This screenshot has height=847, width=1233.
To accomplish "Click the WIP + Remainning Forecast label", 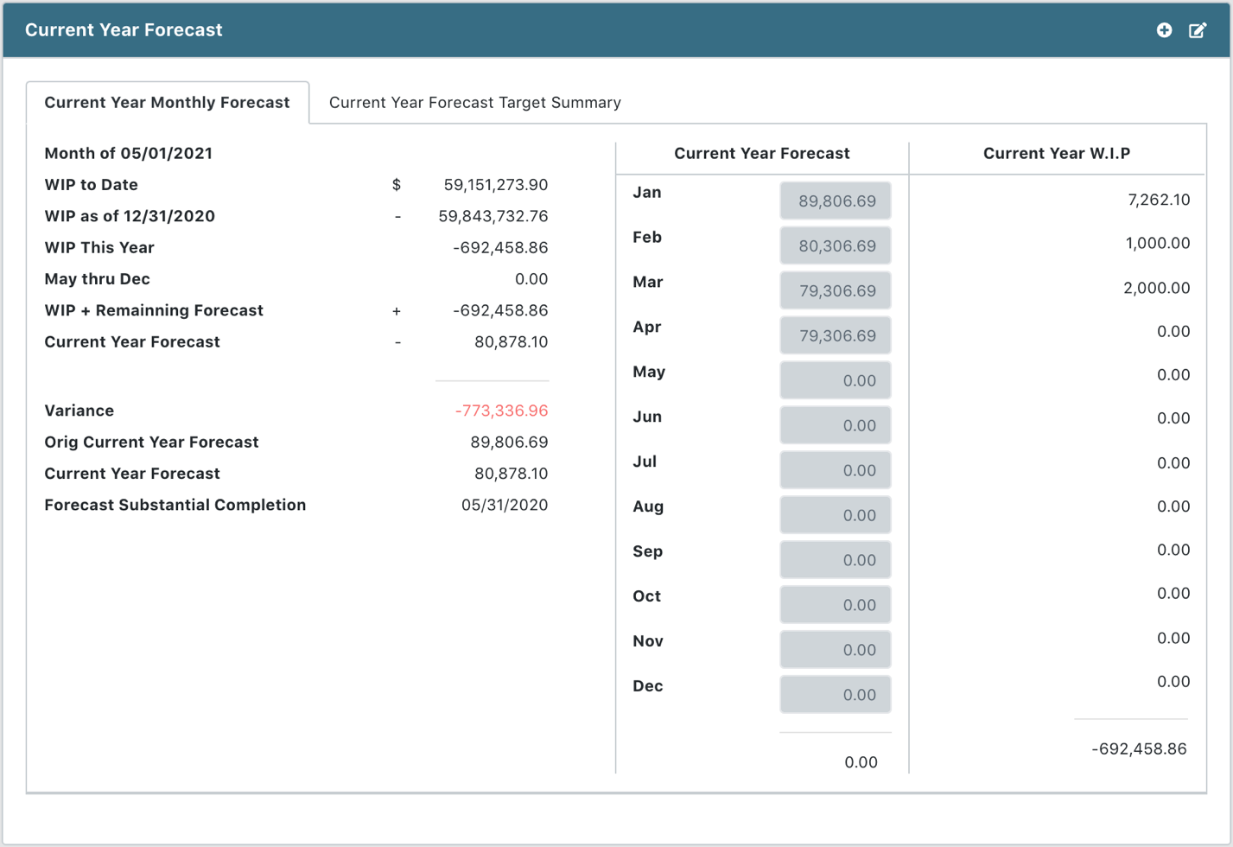I will point(154,310).
